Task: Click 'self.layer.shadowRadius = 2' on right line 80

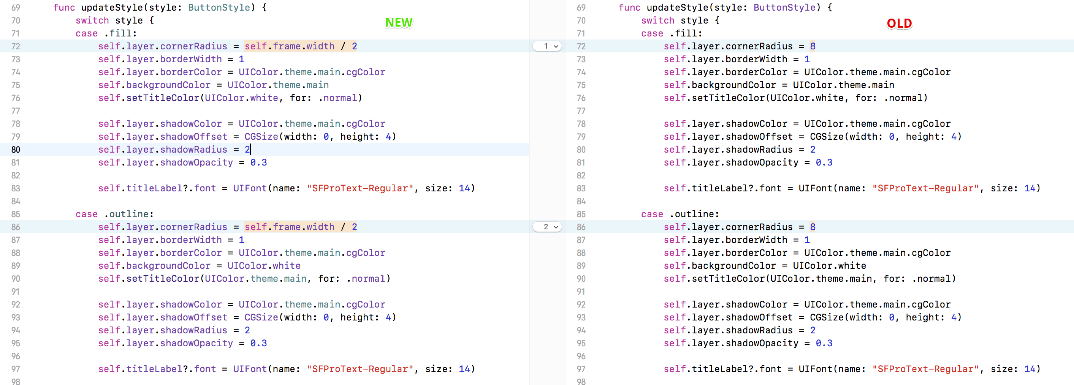Action: pyautogui.click(x=740, y=150)
